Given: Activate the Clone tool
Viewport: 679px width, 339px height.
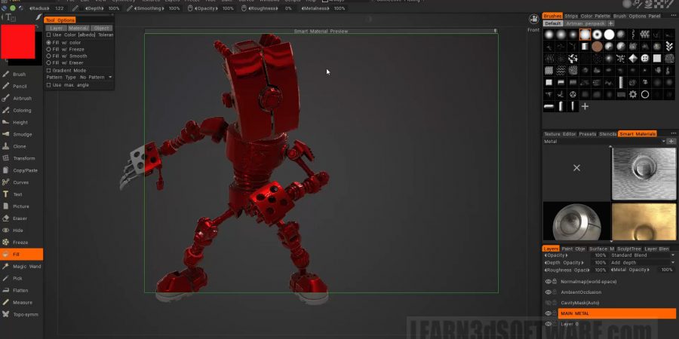Looking at the screenshot, I should [19, 146].
